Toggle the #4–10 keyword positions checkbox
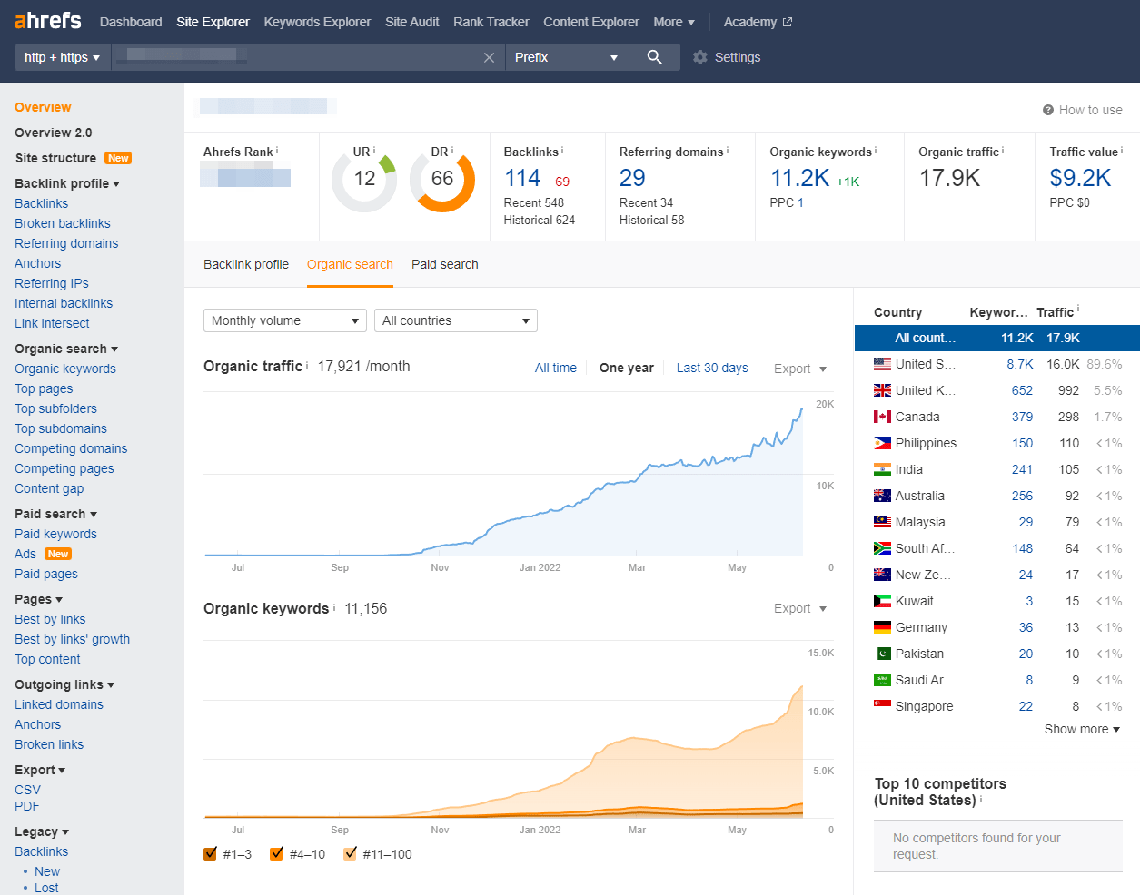This screenshot has height=895, width=1140. 277,853
